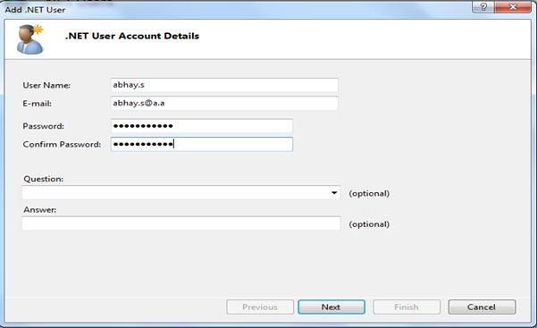This screenshot has height=328, width=537.
Task: Click the E-mail input field
Action: 224,103
